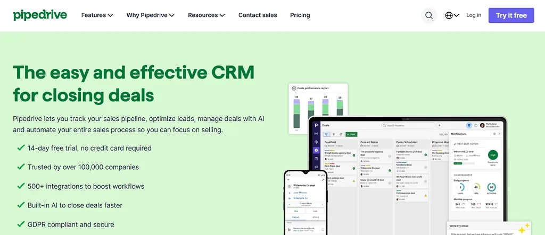This screenshot has height=235, width=545.
Task: Click 'Built-in AI to close deals faster'
Action: 75,205
